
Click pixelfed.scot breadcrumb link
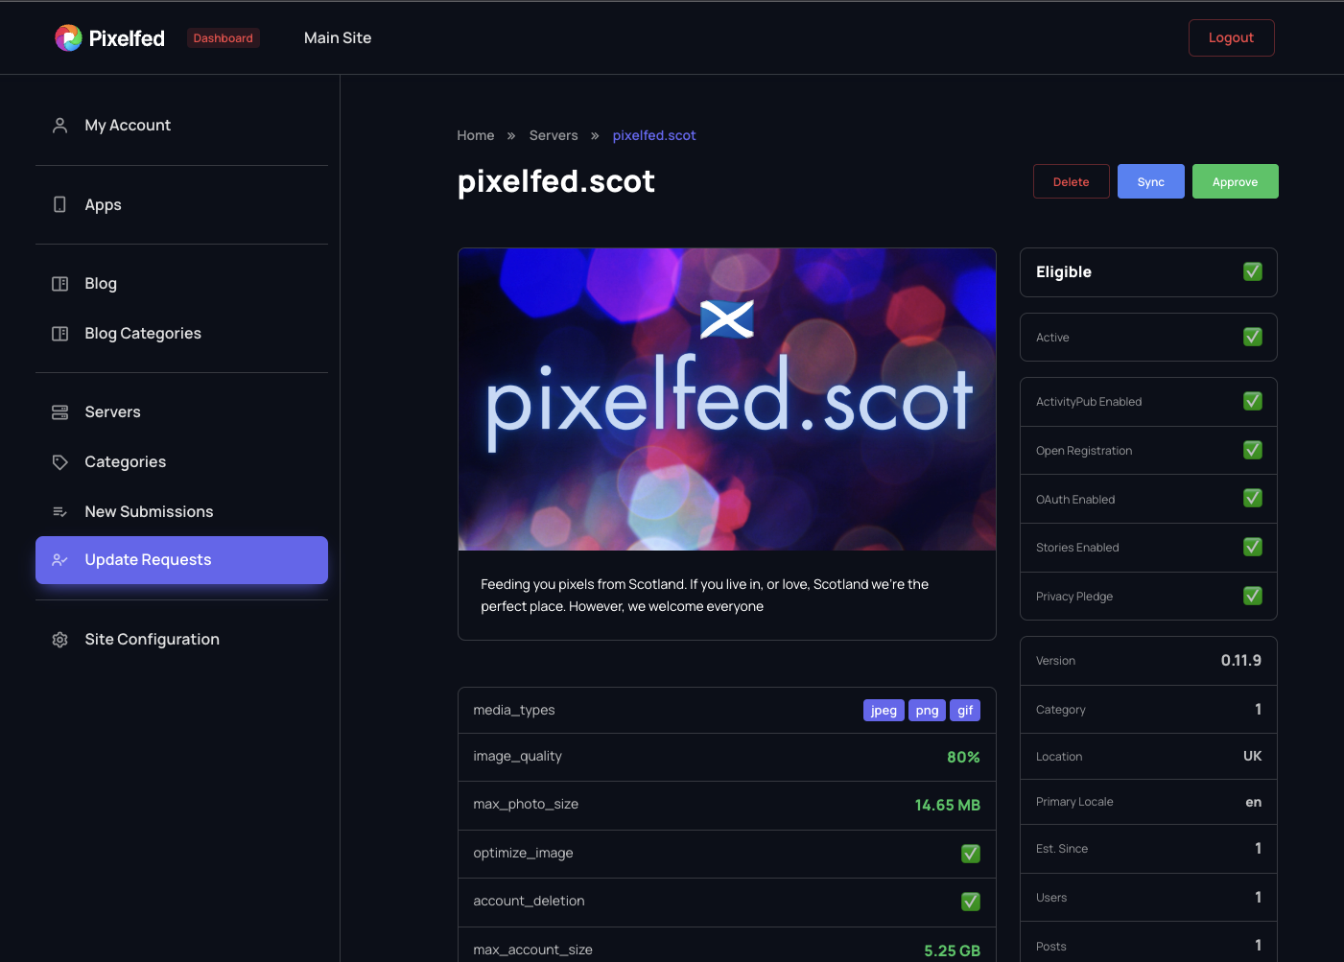pyautogui.click(x=654, y=135)
